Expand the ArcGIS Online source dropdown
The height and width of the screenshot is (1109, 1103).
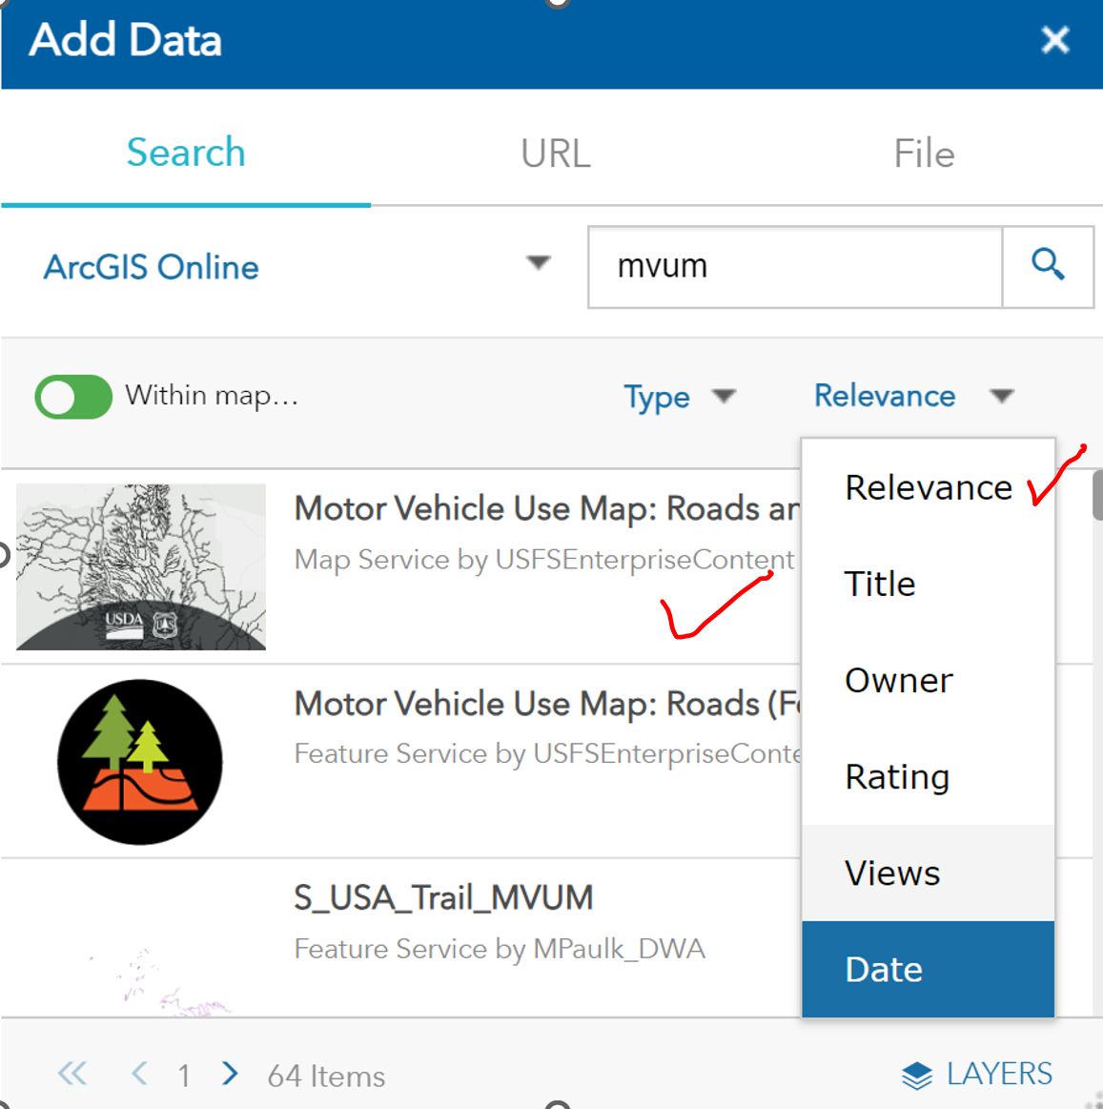coord(539,263)
